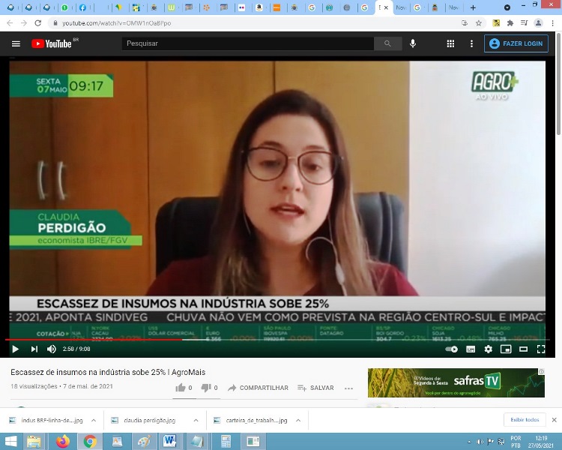Open the Chrome media control icon
Viewport: 562px width, 450px height.
point(524,23)
